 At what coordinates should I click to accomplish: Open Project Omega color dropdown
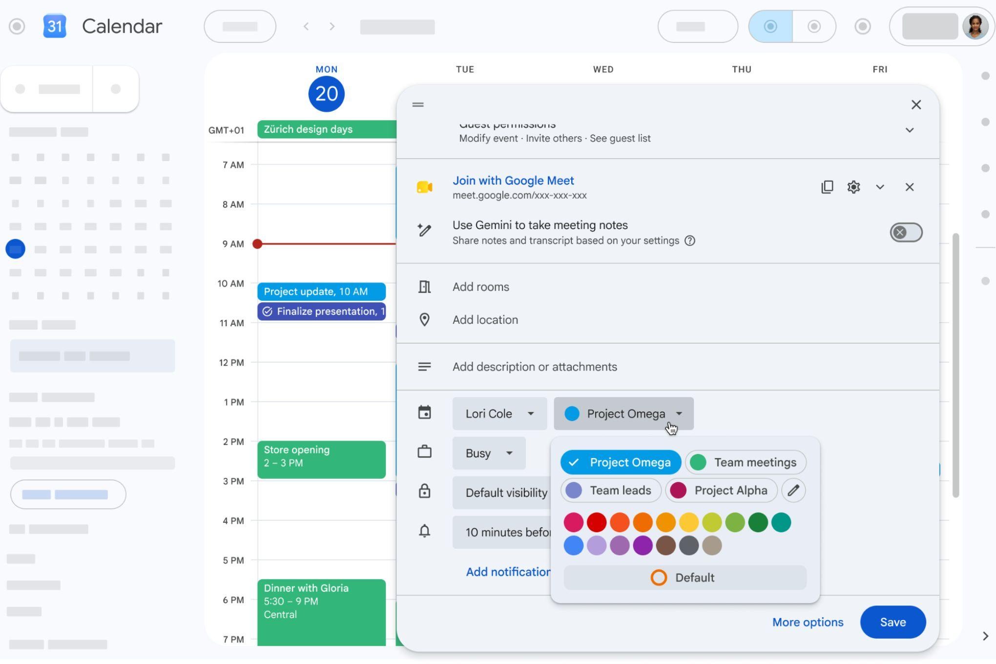[623, 414]
